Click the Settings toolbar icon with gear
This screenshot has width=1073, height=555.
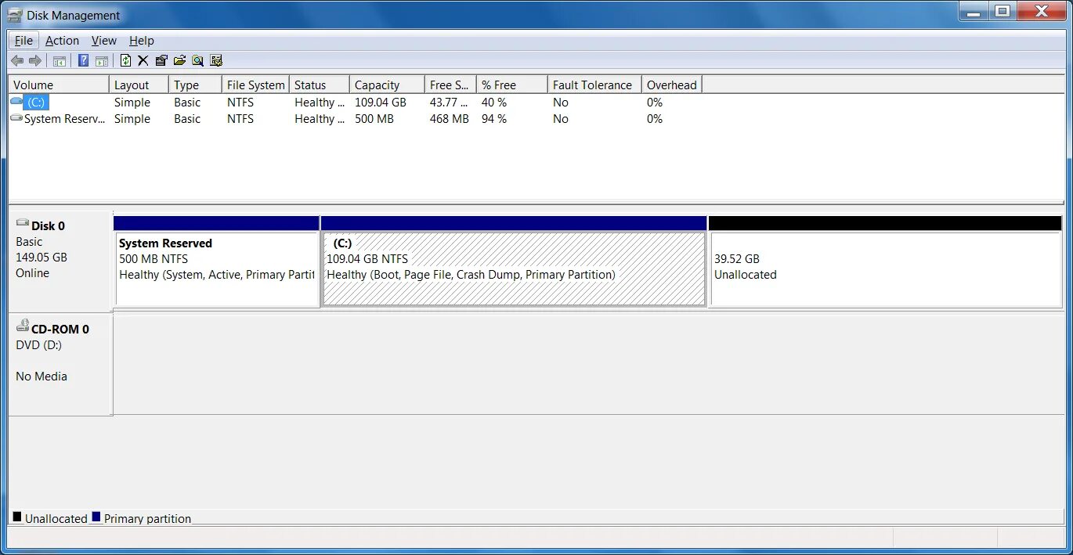pyautogui.click(x=216, y=61)
